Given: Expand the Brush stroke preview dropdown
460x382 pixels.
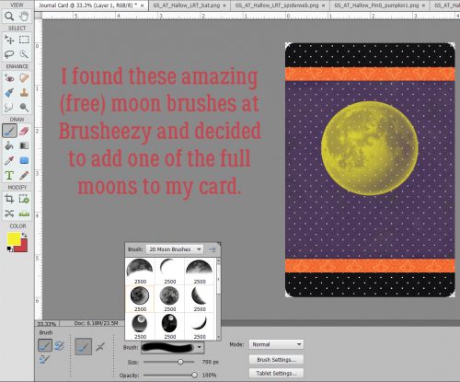Looking at the screenshot, I should pos(200,347).
